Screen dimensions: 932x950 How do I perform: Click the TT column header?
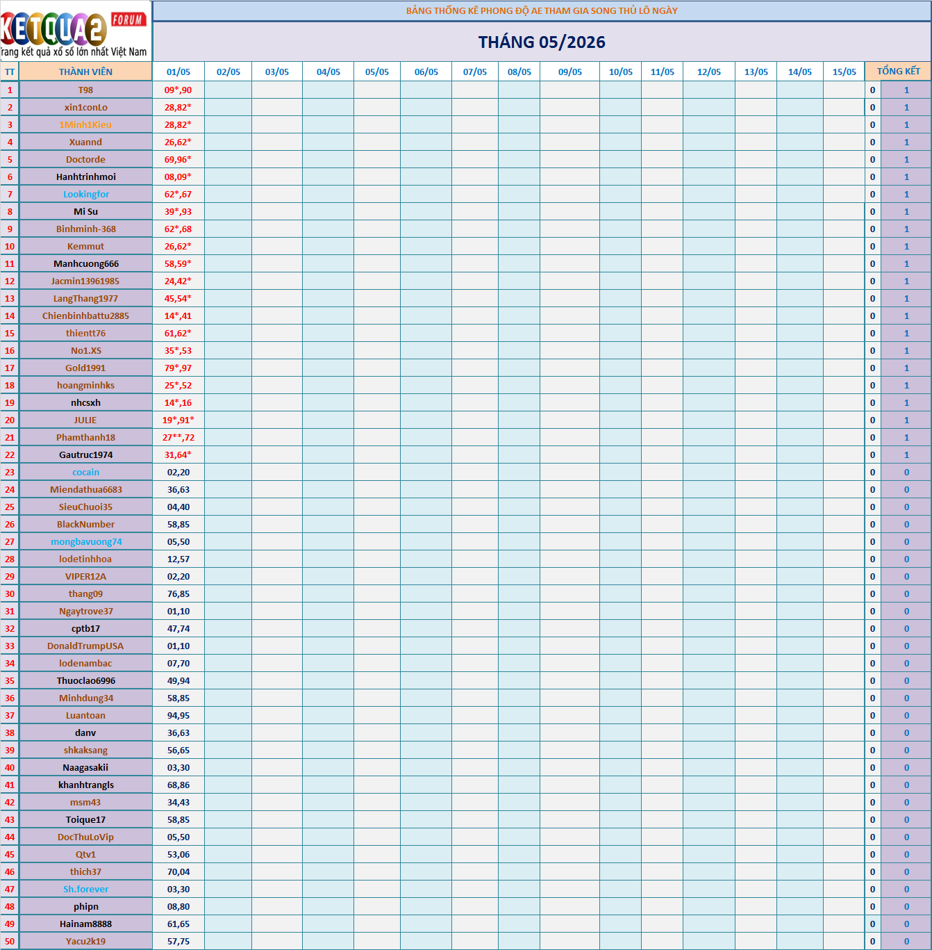point(10,72)
